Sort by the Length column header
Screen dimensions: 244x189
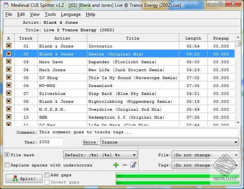(x=193, y=38)
